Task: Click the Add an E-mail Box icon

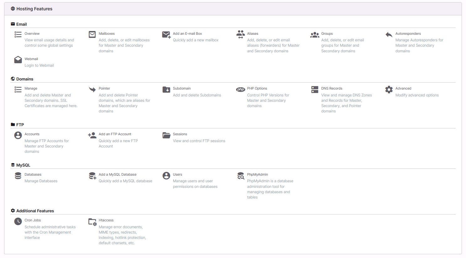Action: 166,35
